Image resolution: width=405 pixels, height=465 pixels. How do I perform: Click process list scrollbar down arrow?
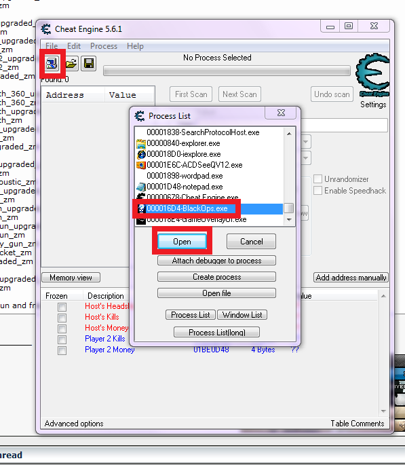coord(289,220)
